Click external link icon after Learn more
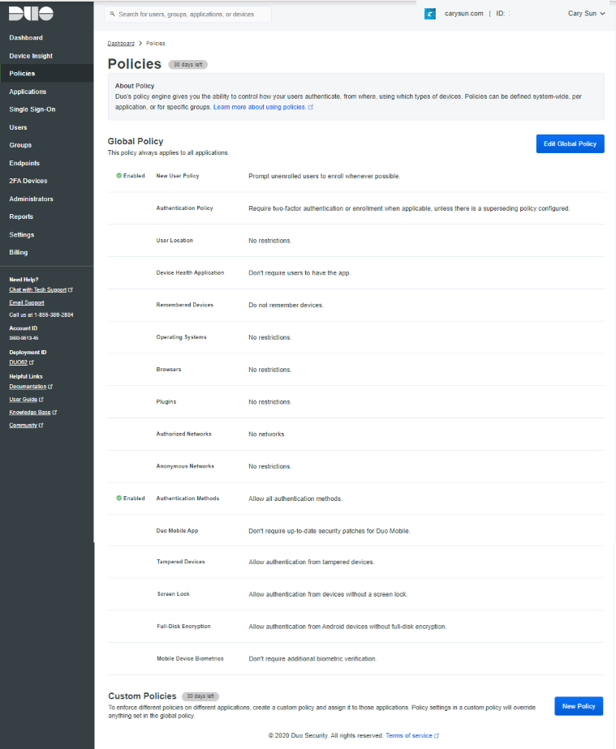 (311, 107)
